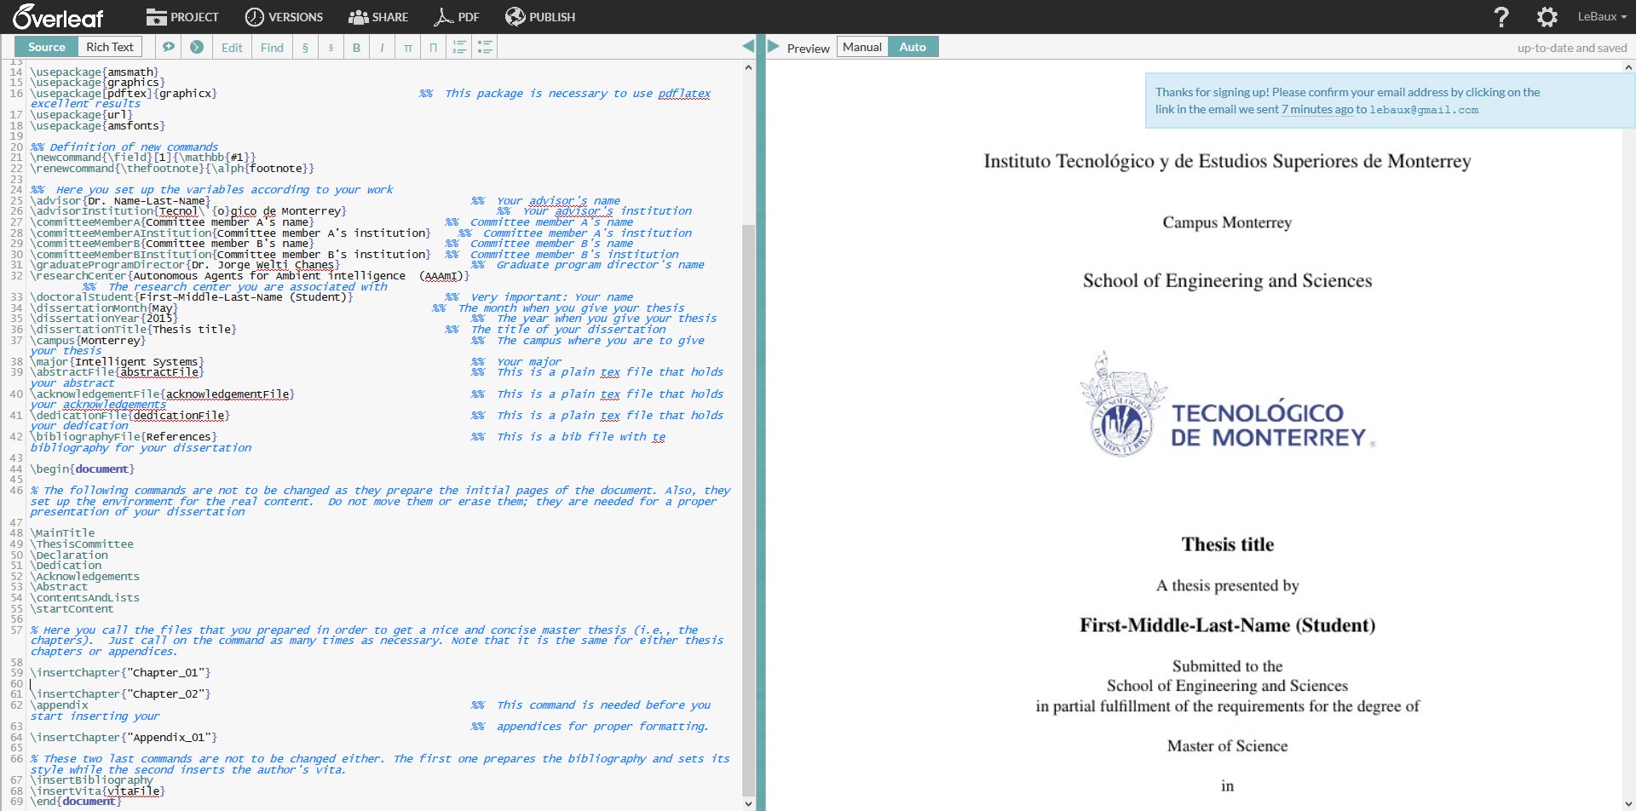Image resolution: width=1636 pixels, height=811 pixels.
Task: Insert display math with large pi icon
Action: pyautogui.click(x=434, y=48)
